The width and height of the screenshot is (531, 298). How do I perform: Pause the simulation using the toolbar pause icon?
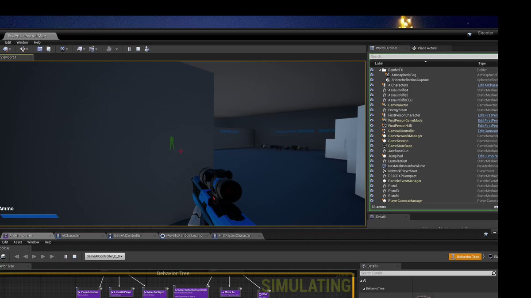click(x=129, y=49)
